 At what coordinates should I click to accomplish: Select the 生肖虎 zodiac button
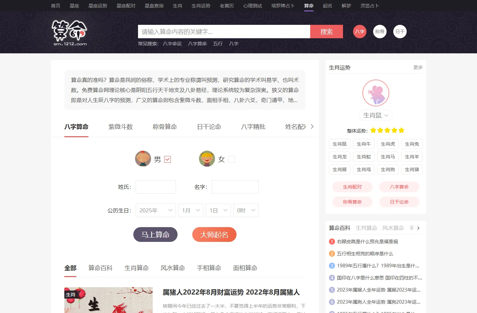(388, 144)
